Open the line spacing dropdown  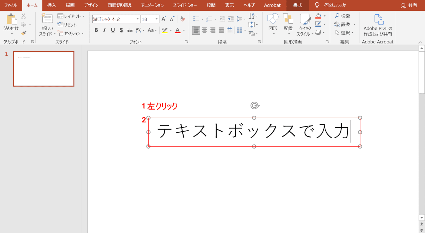point(241,19)
